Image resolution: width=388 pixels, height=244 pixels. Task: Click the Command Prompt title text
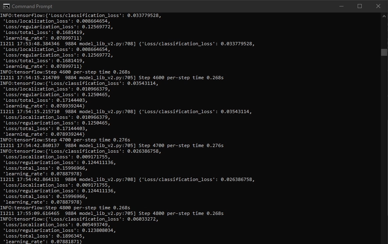click(32, 6)
